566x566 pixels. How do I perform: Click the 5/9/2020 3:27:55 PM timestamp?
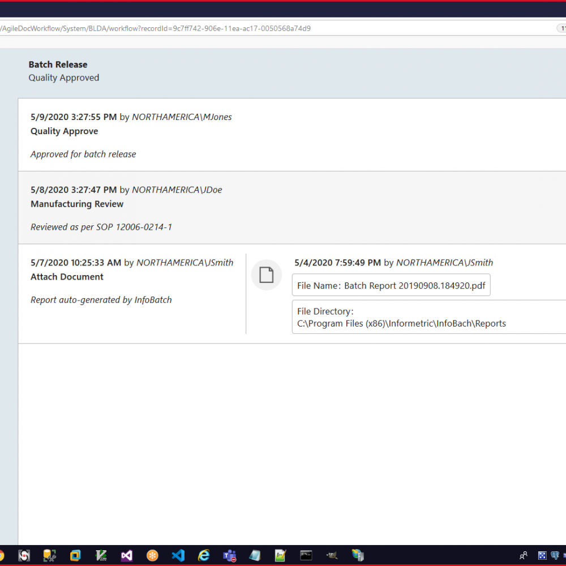74,117
